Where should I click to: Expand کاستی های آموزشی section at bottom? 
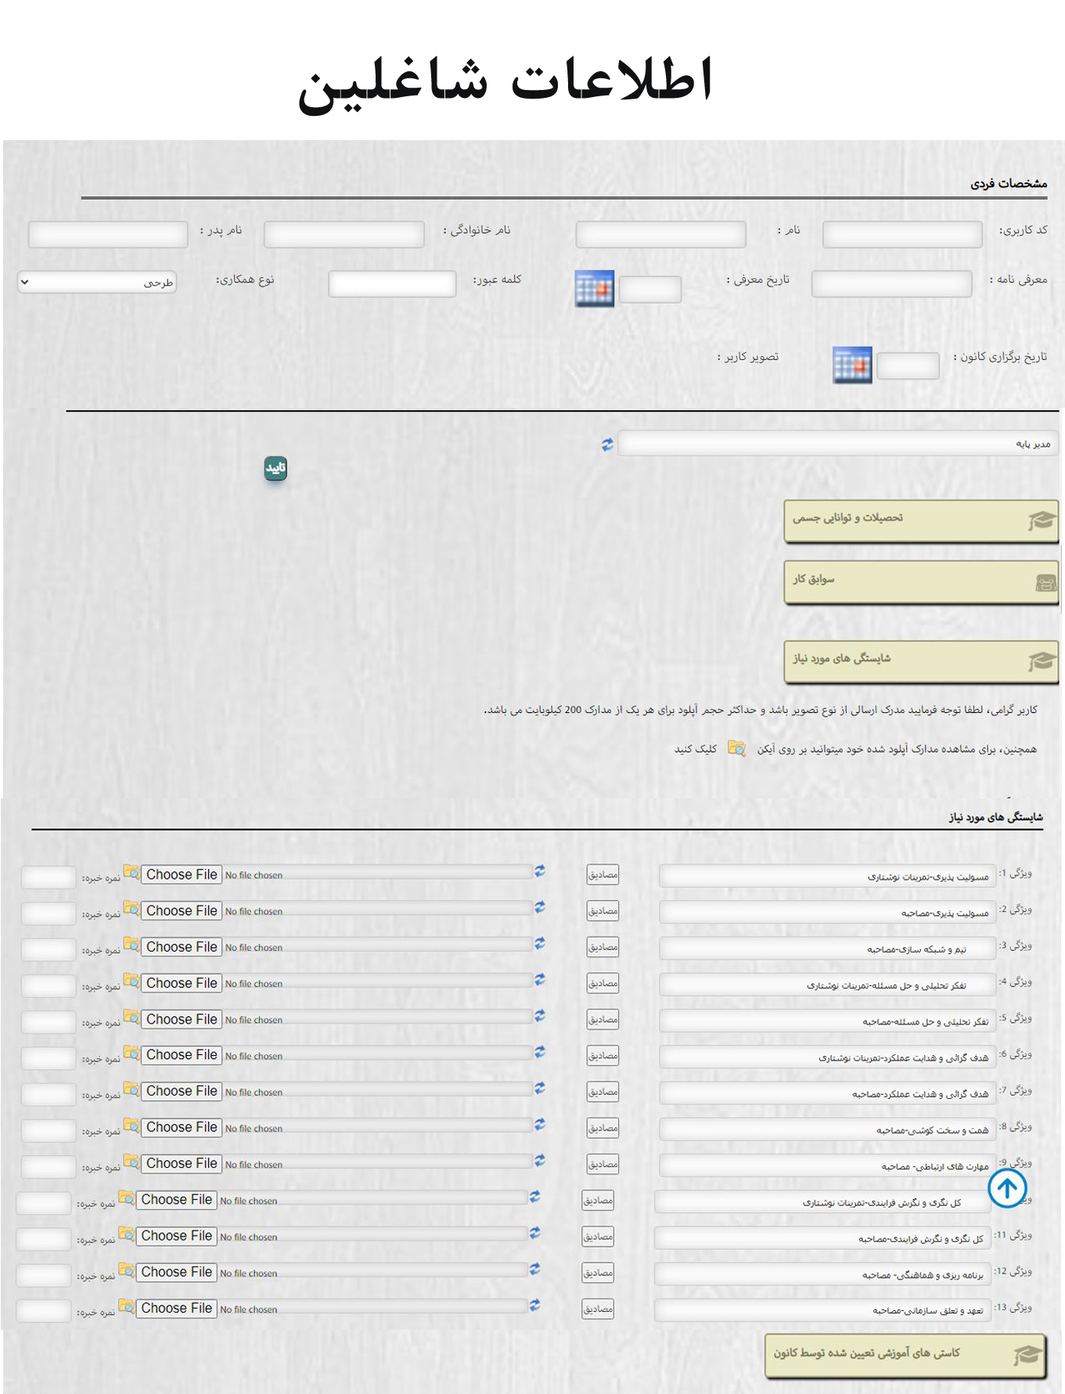[905, 1355]
